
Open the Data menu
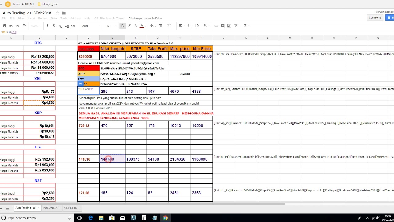[x=54, y=18]
